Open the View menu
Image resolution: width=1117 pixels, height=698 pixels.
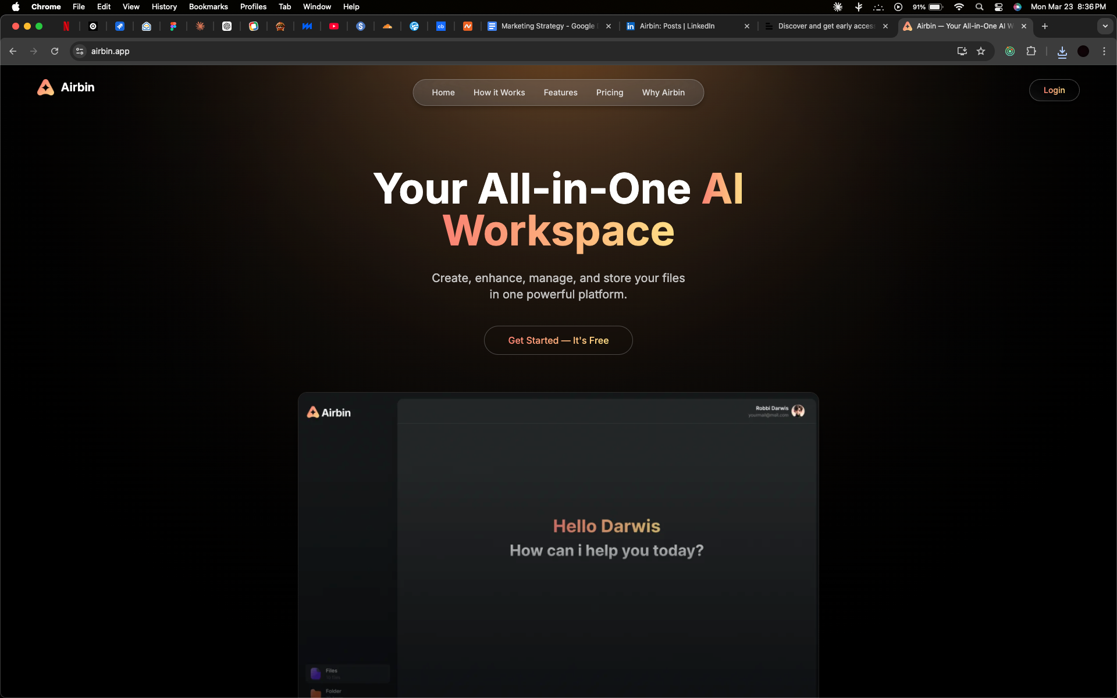coord(131,7)
